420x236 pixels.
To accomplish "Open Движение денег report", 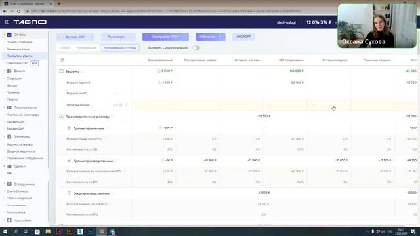I will tap(18, 49).
